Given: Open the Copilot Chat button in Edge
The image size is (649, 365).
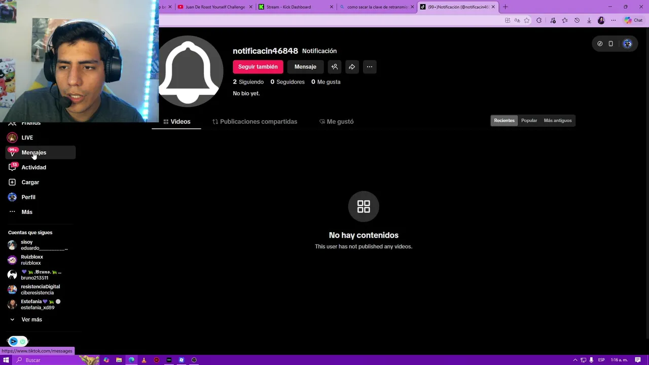Looking at the screenshot, I should (x=634, y=20).
